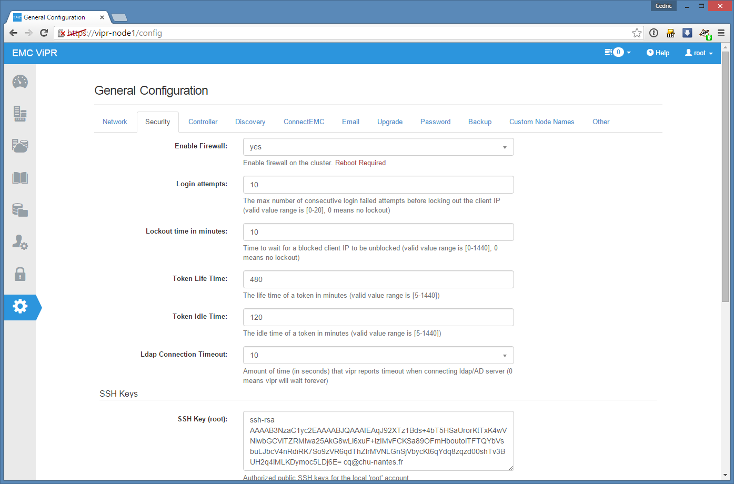This screenshot has width=734, height=484.
Task: Expand the Enable Firewall dropdown
Action: pyautogui.click(x=378, y=147)
